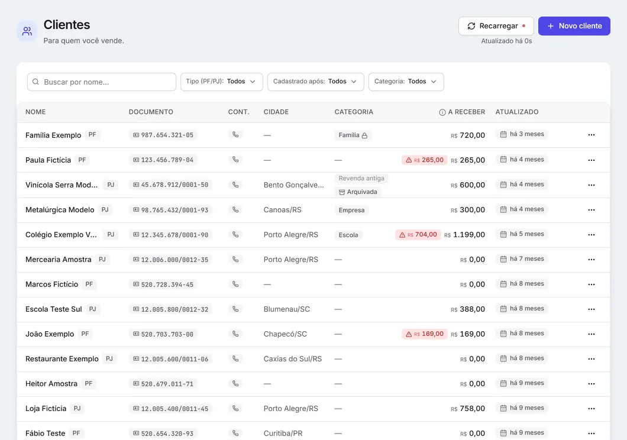The width and height of the screenshot is (627, 440).
Task: Copy document 520.703.703-00
Action: pos(163,334)
